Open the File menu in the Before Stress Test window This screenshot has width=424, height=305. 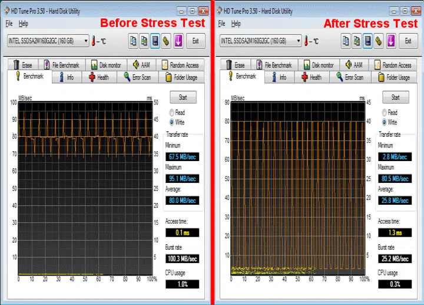point(9,24)
